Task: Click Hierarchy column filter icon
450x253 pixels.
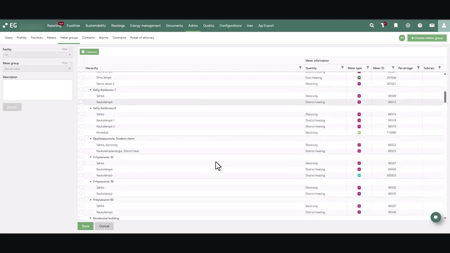Action: coord(300,68)
